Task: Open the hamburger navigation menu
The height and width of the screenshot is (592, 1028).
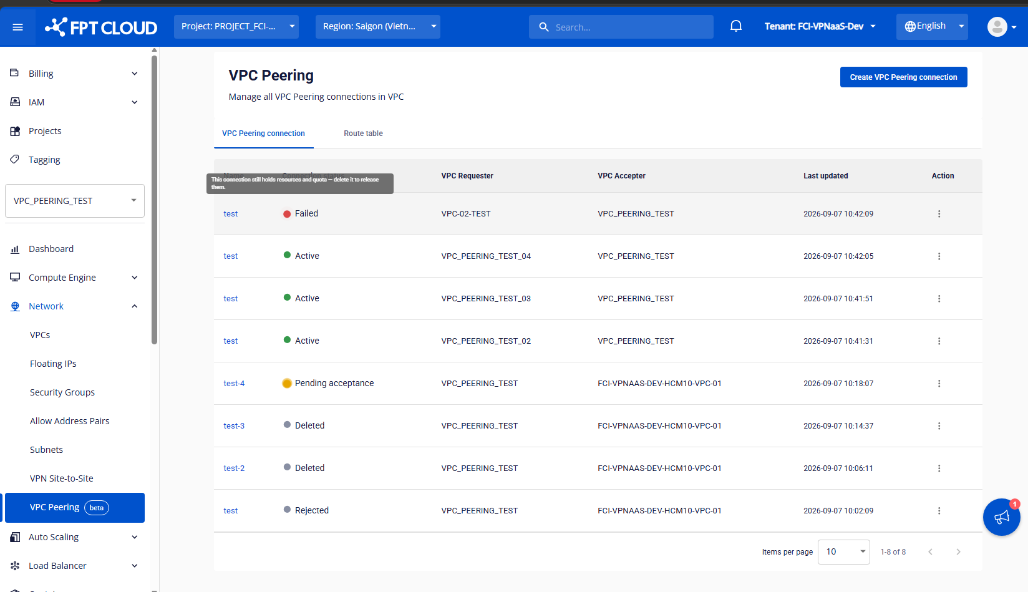Action: (17, 27)
